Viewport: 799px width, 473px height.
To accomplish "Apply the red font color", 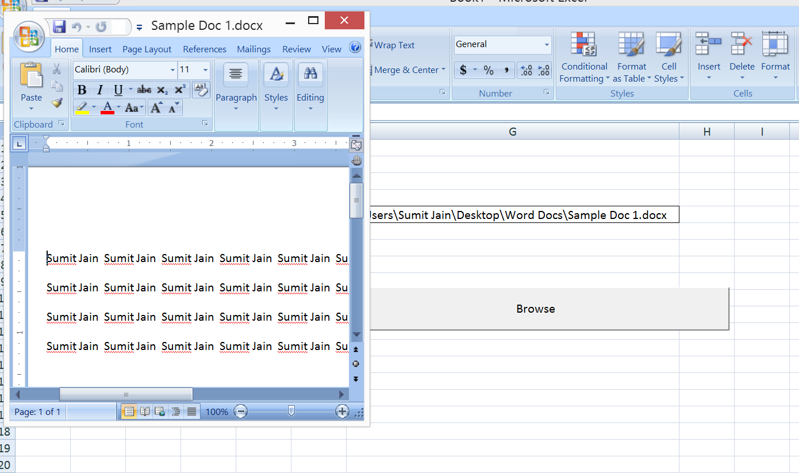I will pyautogui.click(x=107, y=107).
